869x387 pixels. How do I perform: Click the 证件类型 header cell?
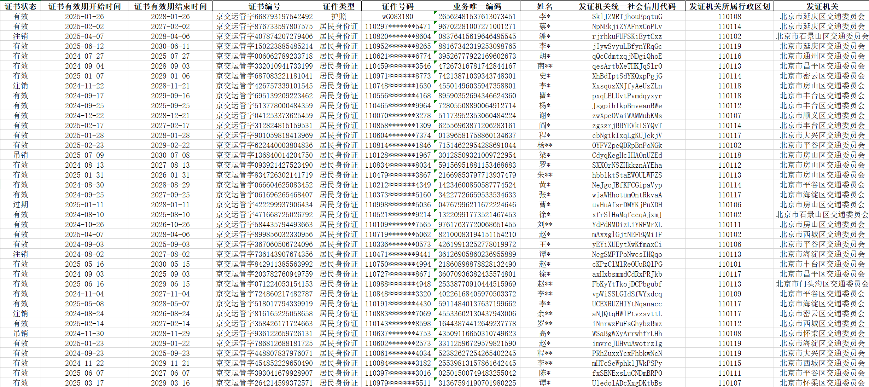[x=338, y=6]
